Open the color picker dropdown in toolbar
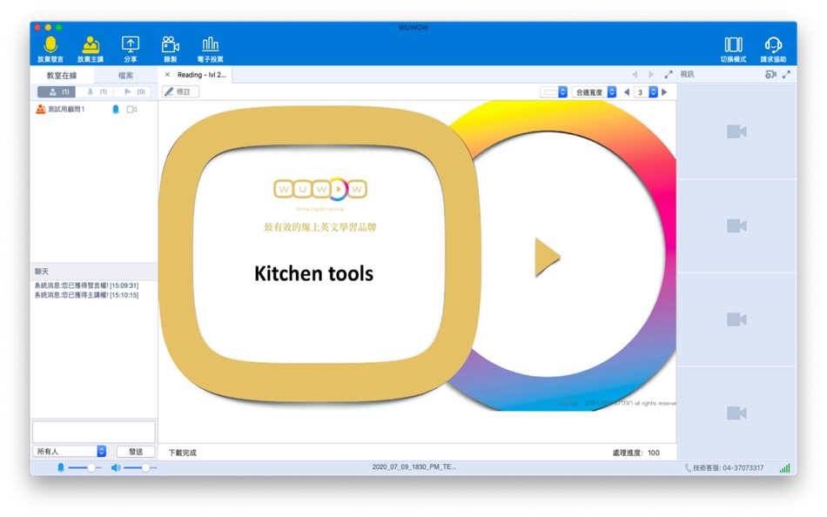The image size is (827, 517). [554, 92]
